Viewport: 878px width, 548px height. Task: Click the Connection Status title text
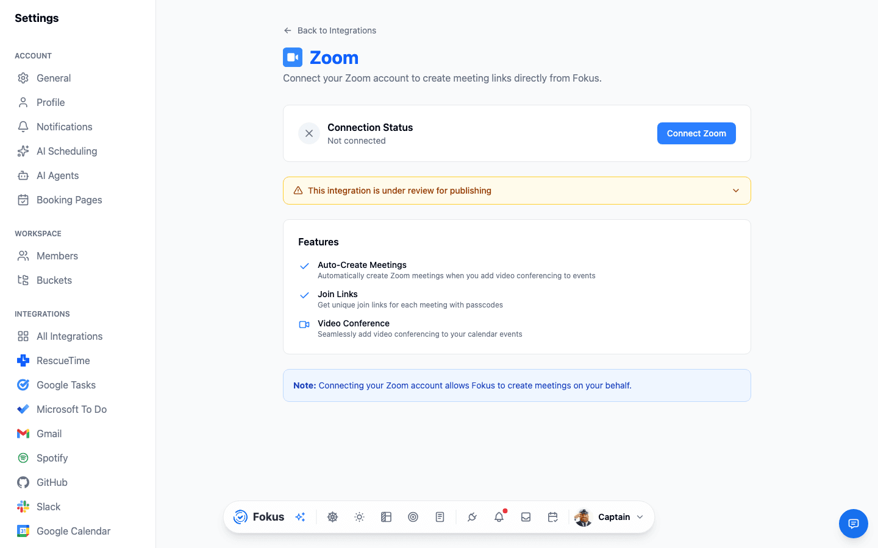click(x=370, y=127)
